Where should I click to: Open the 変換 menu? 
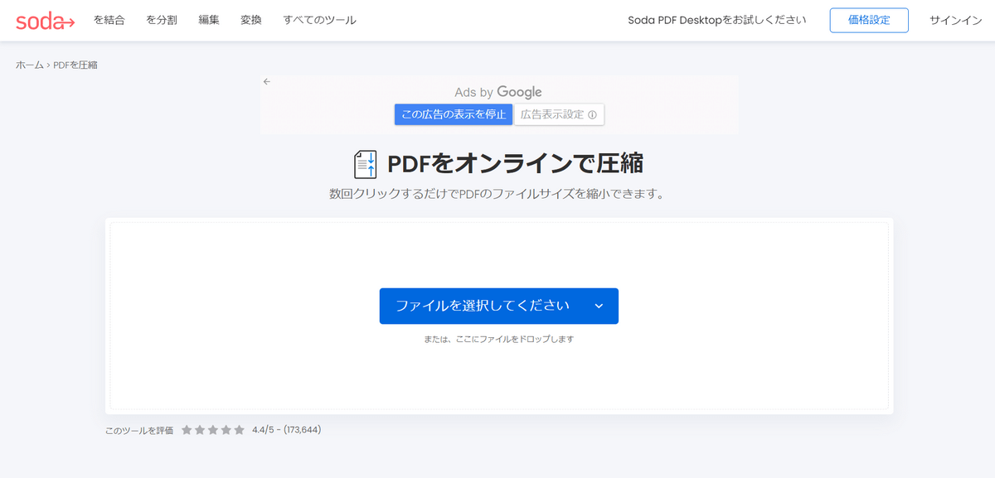click(251, 20)
